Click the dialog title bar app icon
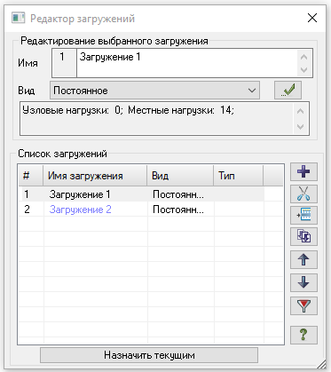This screenshot has width=331, height=372. 18,19
